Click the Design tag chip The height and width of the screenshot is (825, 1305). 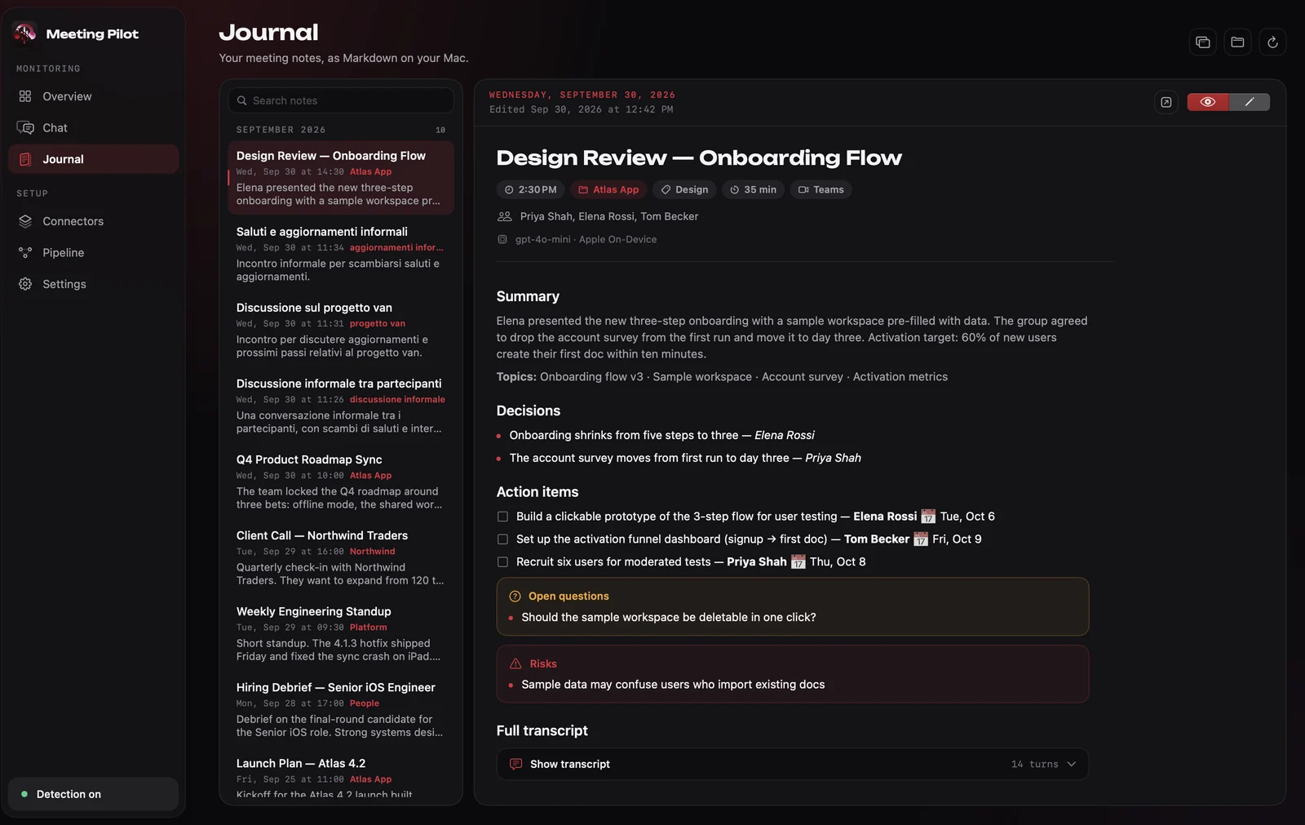pyautogui.click(x=684, y=189)
